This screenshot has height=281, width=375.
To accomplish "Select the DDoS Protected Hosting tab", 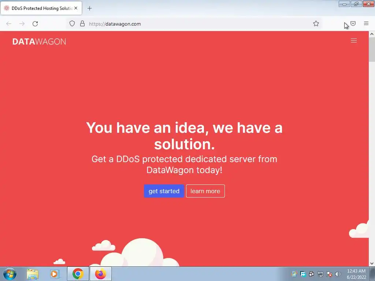I will [41, 8].
